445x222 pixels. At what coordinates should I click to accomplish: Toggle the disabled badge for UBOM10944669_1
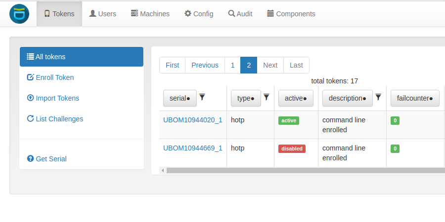[x=292, y=148]
